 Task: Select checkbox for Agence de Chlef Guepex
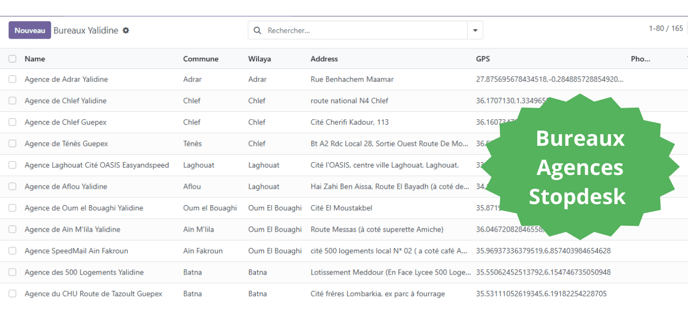coord(12,122)
